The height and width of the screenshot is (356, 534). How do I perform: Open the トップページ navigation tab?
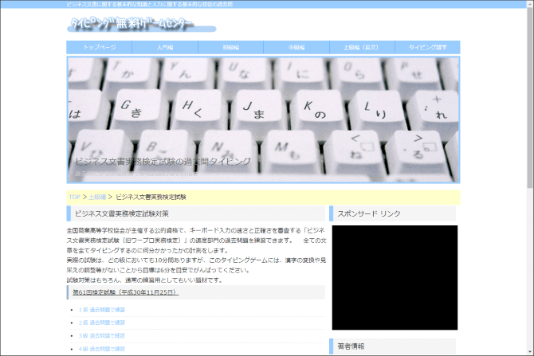click(100, 48)
